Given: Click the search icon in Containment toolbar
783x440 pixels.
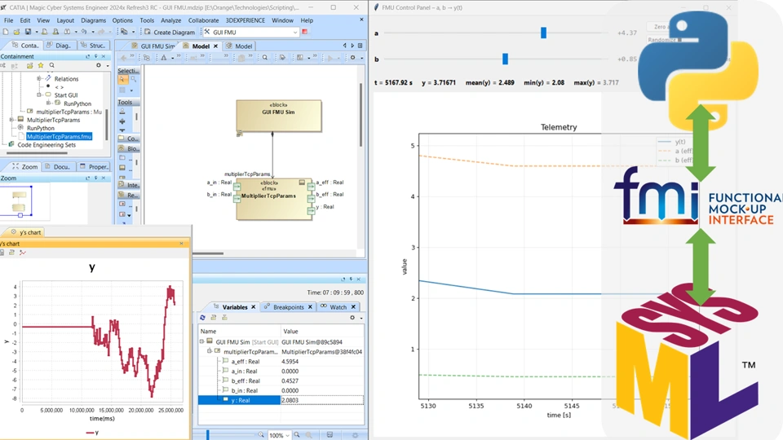Looking at the screenshot, I should pyautogui.click(x=51, y=65).
